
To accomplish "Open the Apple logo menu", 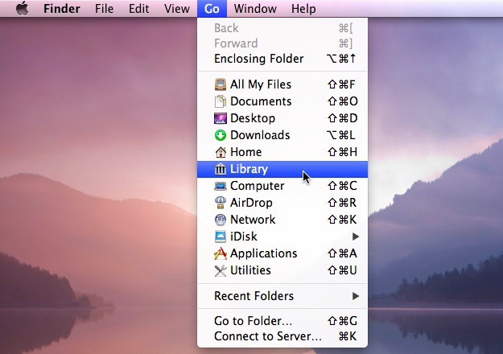I will pyautogui.click(x=23, y=8).
